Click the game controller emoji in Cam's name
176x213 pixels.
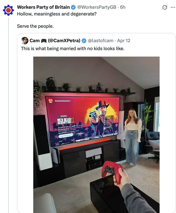point(44,41)
